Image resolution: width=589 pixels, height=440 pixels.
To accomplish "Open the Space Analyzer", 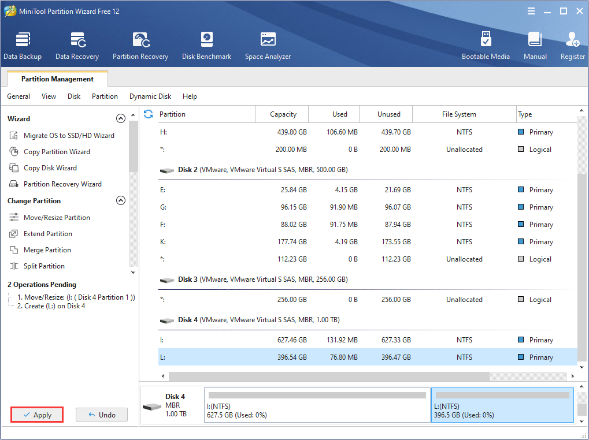I will tap(268, 46).
